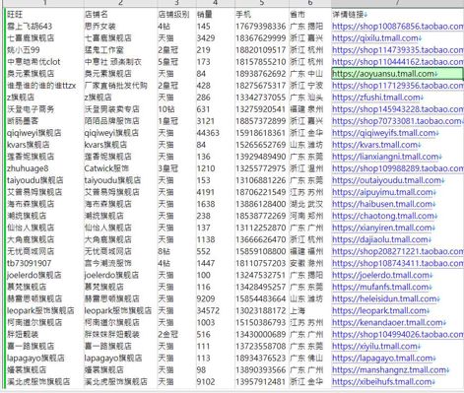Open the qixilu.tmall.com link
Viewport: 464px width, 393px height.
coord(376,38)
